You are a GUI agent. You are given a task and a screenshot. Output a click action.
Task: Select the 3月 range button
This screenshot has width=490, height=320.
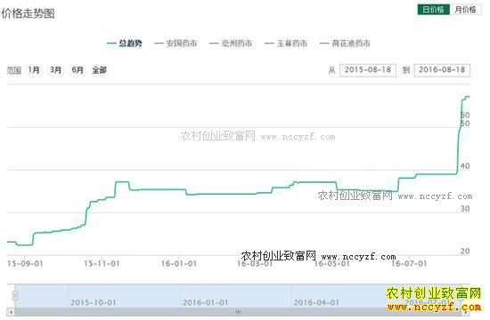click(x=55, y=70)
